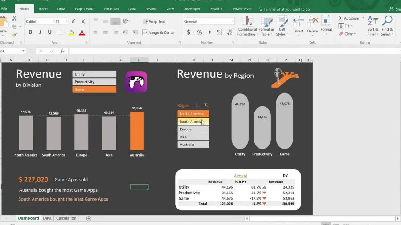
Task: Open the Fill dropdown
Action: [x=345, y=26]
